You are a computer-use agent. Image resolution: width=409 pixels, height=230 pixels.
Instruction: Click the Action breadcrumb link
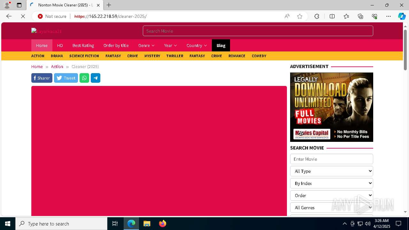[57, 66]
